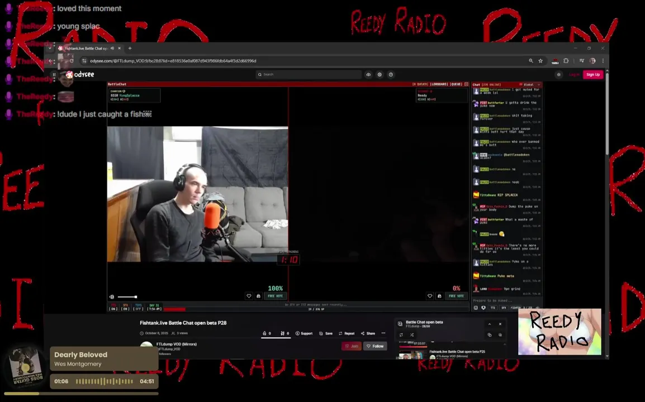The width and height of the screenshot is (645, 402).
Task: Click the heart icon under 100% vote
Action: pyautogui.click(x=249, y=296)
